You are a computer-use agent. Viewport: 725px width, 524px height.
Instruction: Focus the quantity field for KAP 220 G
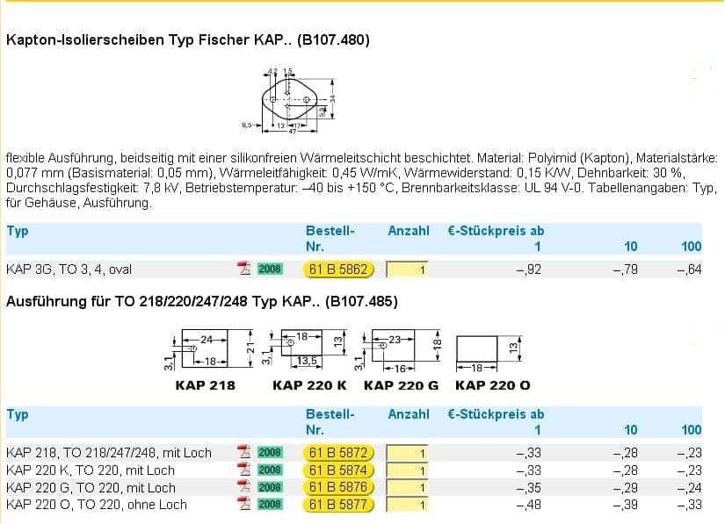408,487
